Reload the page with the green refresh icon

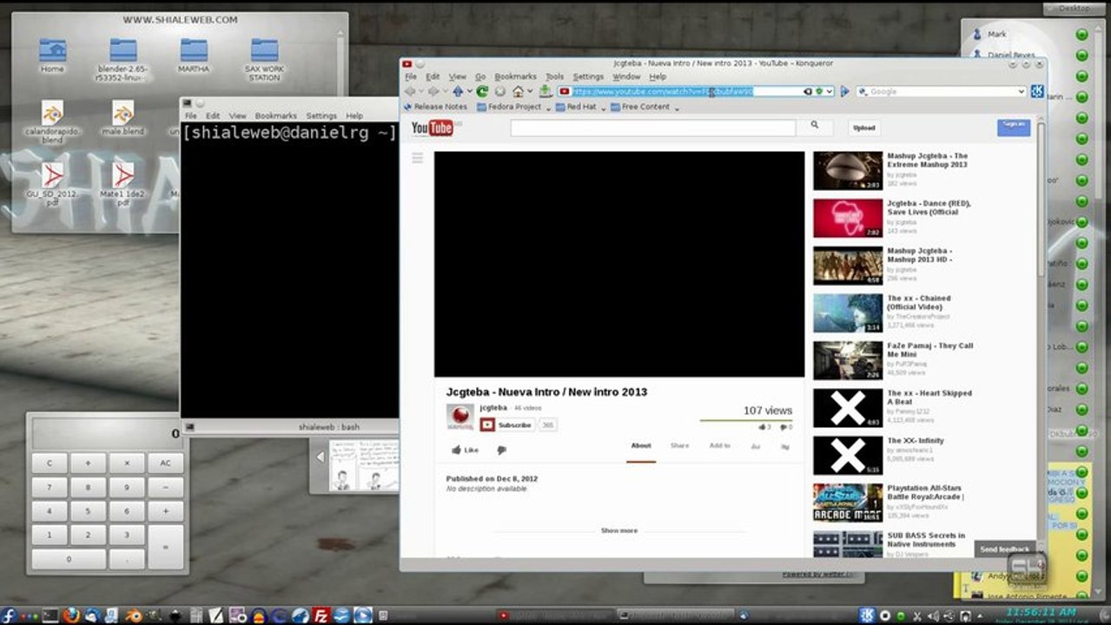pos(482,91)
